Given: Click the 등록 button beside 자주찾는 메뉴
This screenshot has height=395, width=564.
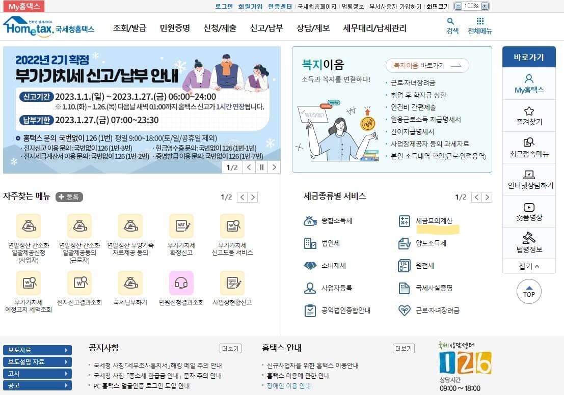Looking at the screenshot, I should coord(69,197).
